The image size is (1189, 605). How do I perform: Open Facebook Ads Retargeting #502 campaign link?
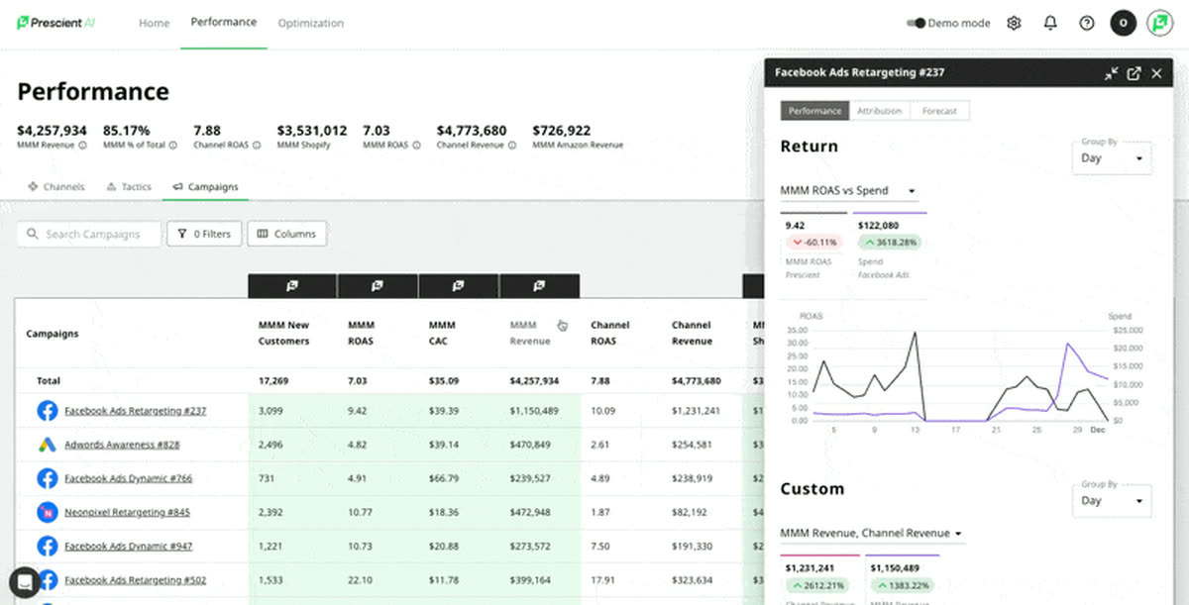point(135,580)
